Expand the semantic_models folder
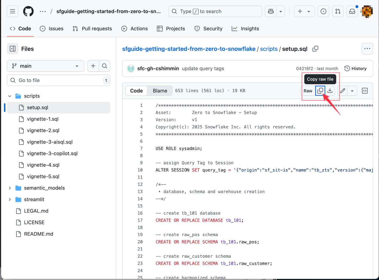Viewport: 379px width, 280px height. pos(10,188)
